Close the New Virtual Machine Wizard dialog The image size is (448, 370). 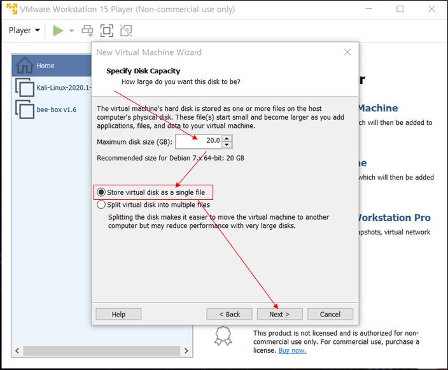pos(347,52)
